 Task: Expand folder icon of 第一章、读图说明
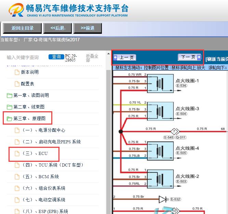10,95
